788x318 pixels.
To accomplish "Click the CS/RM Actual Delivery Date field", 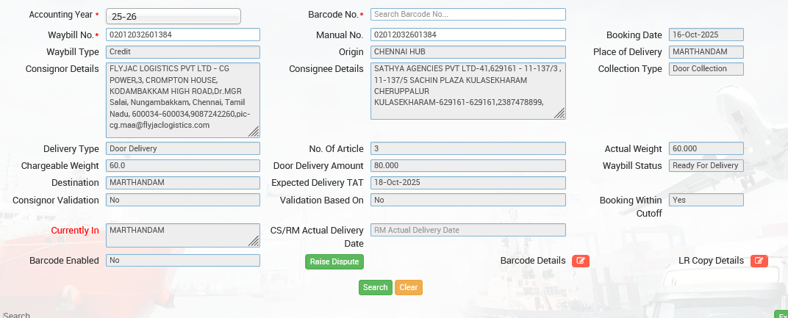I will [468, 230].
